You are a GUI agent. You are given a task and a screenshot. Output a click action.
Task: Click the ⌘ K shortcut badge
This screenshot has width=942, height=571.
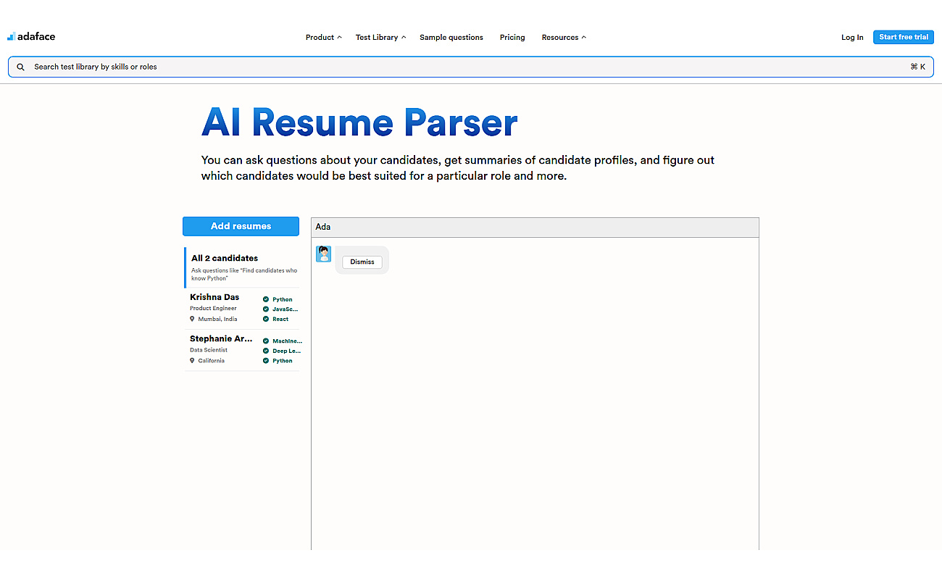pos(918,67)
